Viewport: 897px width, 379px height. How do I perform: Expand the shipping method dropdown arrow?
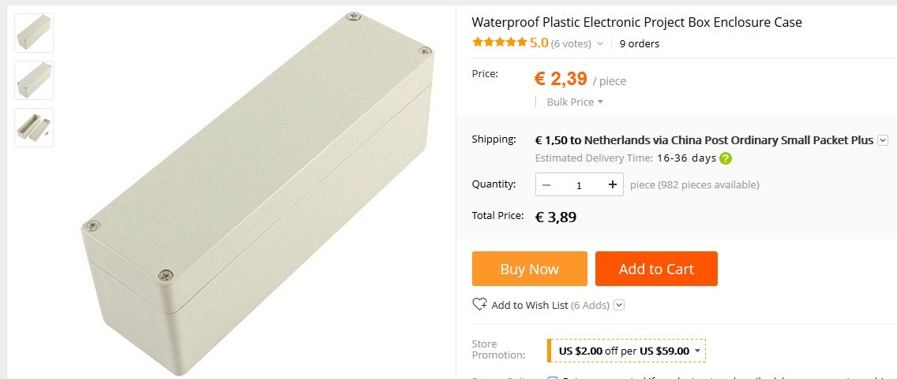coord(883,140)
